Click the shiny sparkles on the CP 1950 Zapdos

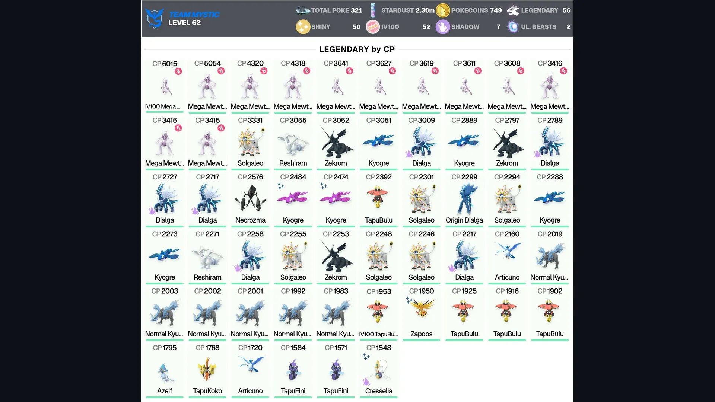click(x=409, y=300)
